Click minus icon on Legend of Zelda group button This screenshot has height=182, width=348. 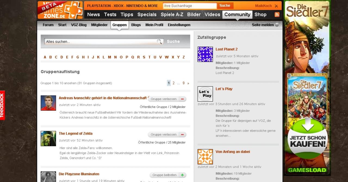tap(182, 134)
